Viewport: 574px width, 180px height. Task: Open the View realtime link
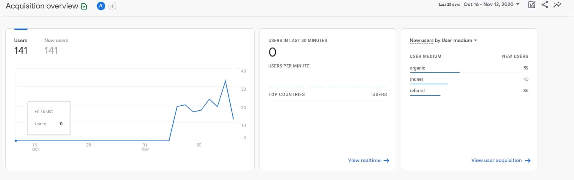click(x=368, y=160)
